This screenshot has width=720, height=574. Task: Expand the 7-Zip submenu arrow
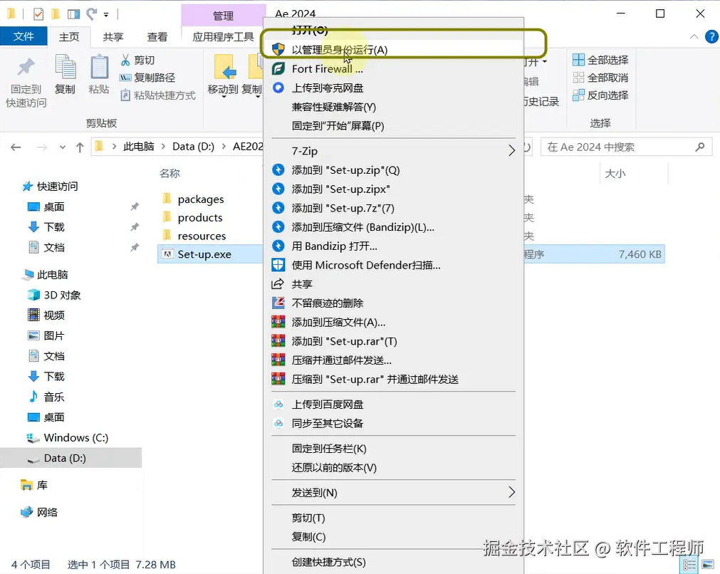[x=511, y=150]
